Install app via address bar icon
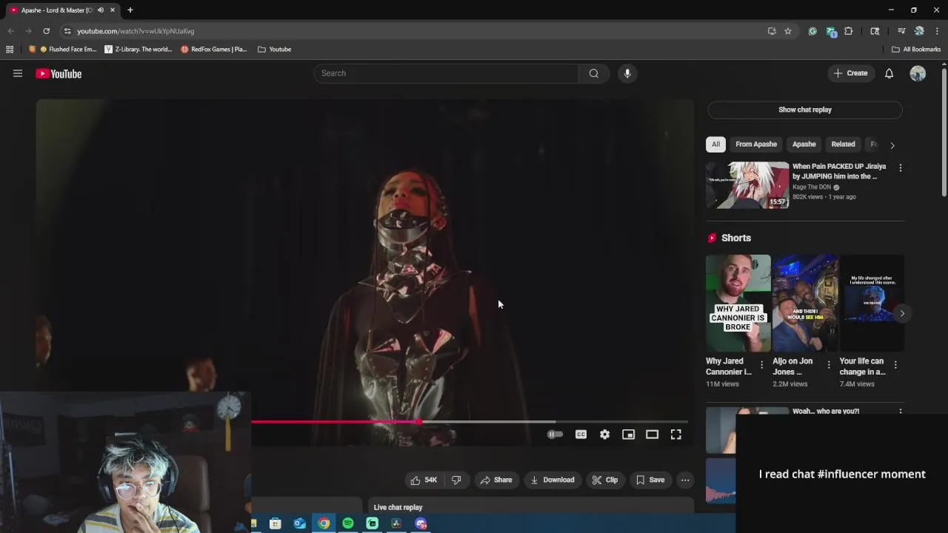Image resolution: width=948 pixels, height=533 pixels. tap(772, 31)
